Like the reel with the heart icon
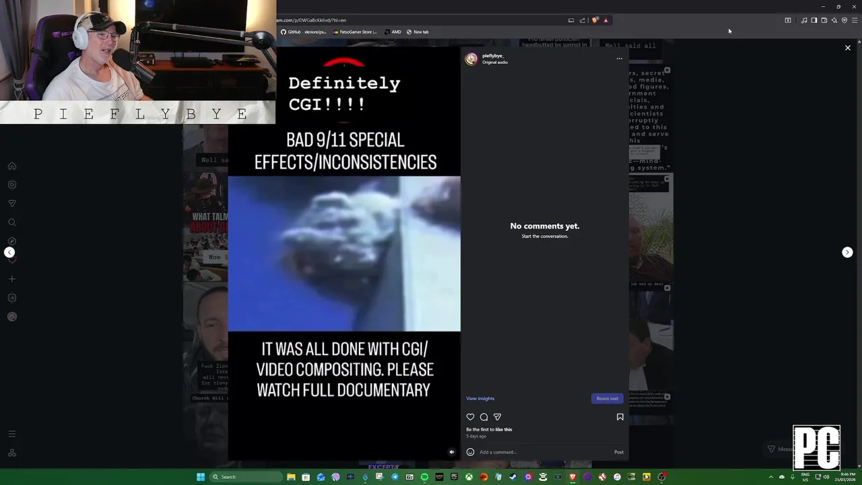The image size is (862, 485). click(x=470, y=417)
